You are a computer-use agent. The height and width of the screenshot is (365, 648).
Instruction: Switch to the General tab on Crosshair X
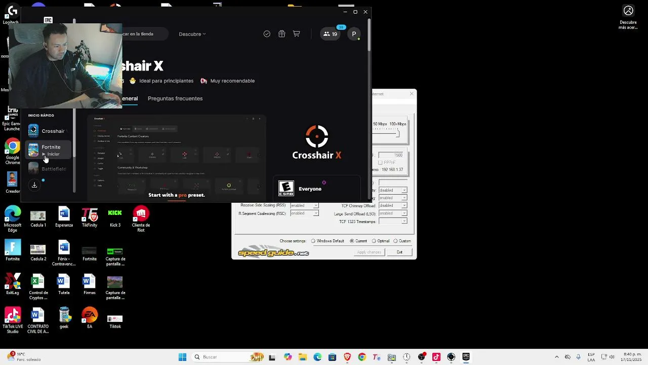pos(130,98)
